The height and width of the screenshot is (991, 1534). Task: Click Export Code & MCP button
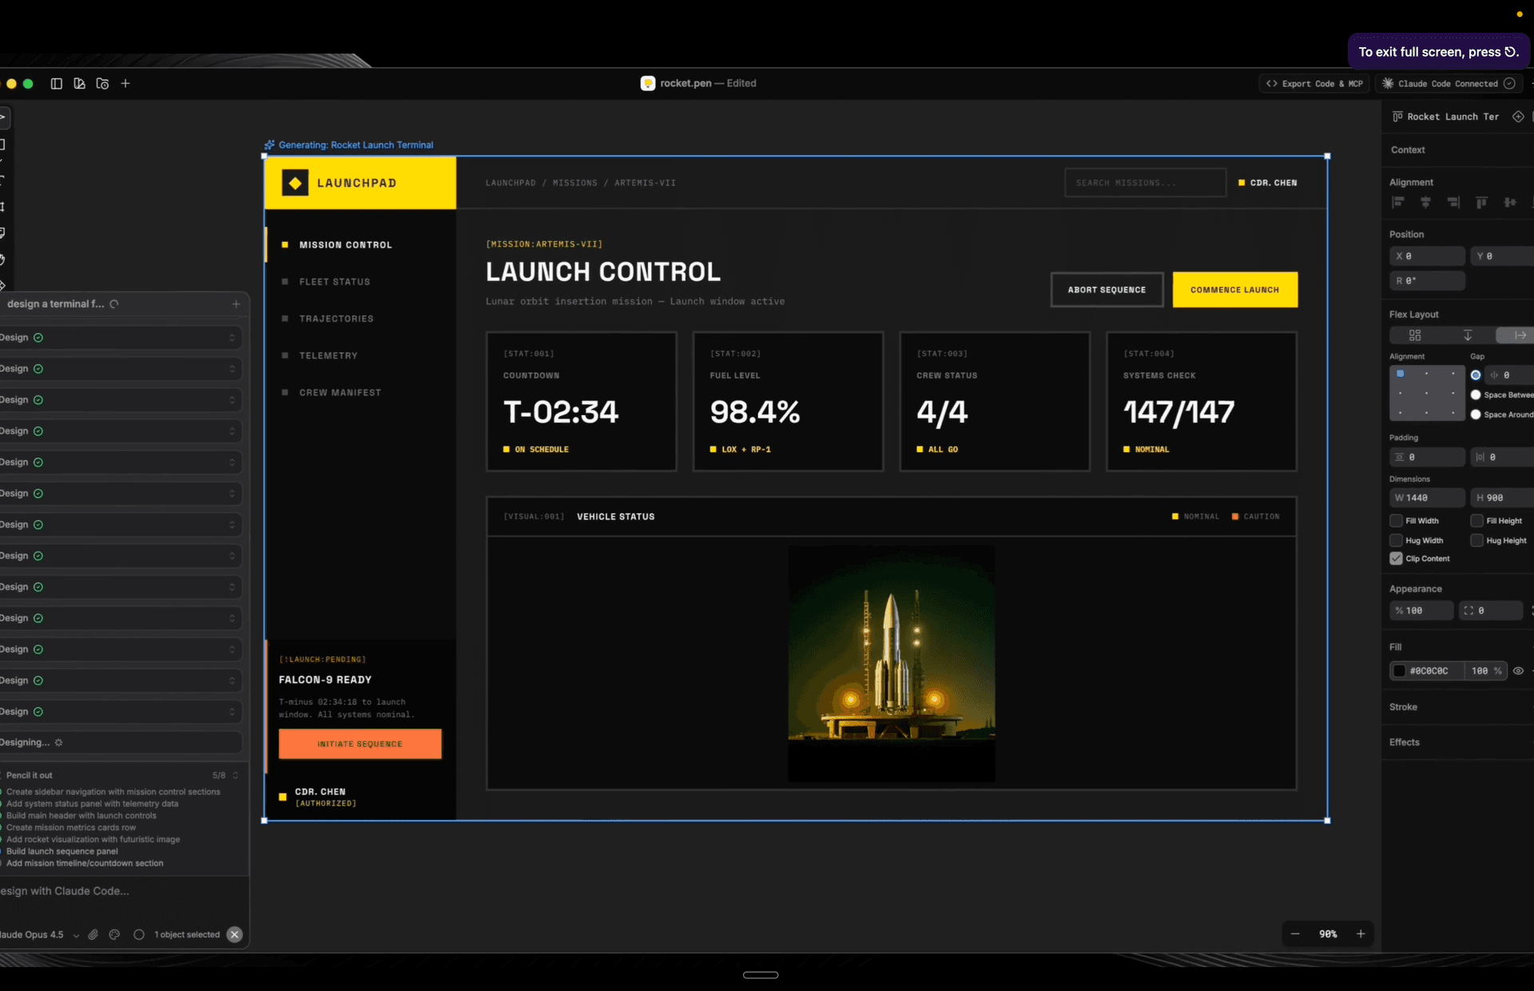[1314, 84]
